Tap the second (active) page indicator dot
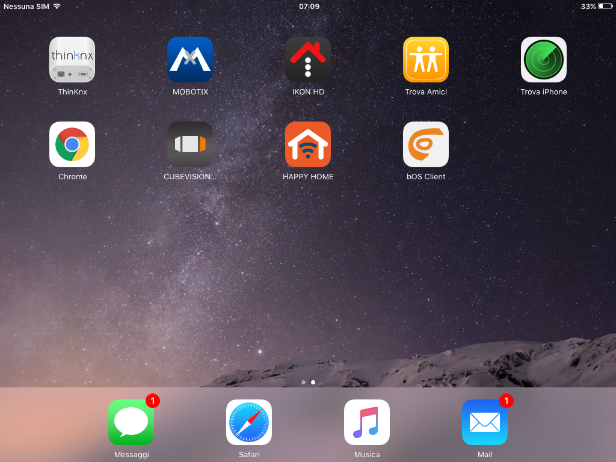 (313, 382)
